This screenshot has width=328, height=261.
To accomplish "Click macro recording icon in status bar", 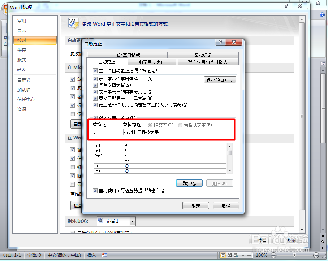I will pos(105,255).
